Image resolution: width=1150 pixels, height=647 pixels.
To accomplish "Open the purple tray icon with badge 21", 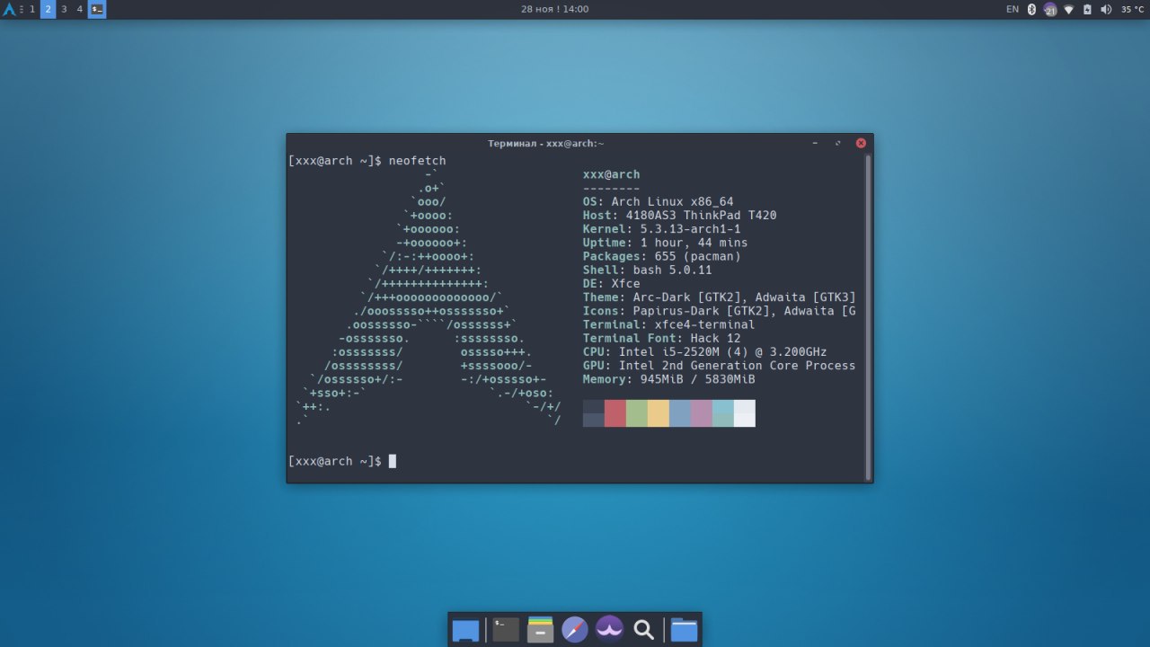I will [1049, 9].
